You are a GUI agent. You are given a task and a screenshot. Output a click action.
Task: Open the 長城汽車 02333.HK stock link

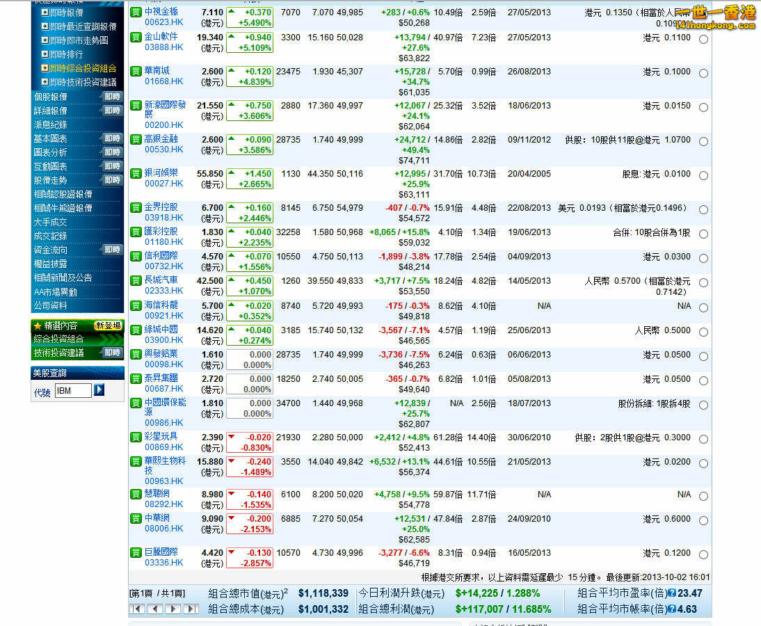[x=163, y=285]
